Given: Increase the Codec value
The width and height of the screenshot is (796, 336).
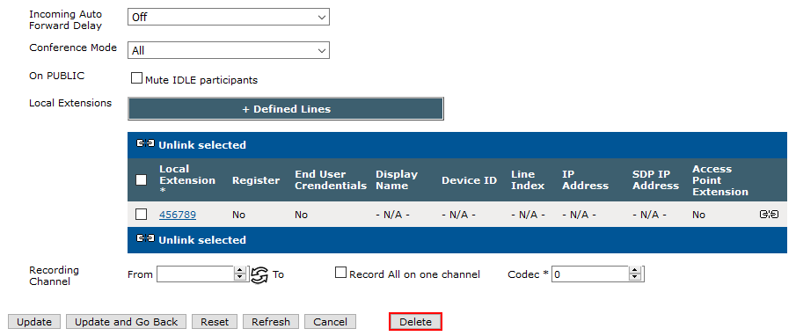Looking at the screenshot, I should (634, 271).
